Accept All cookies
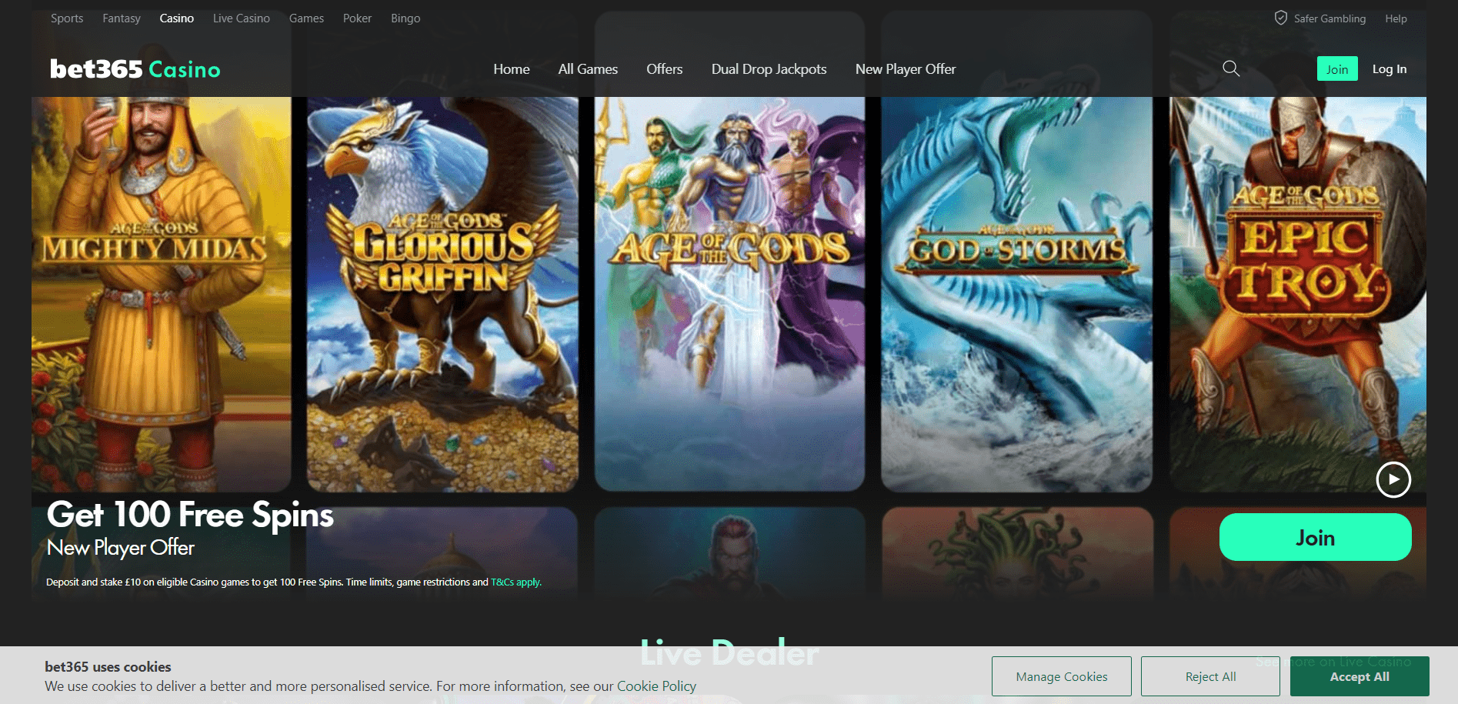The image size is (1458, 704). click(1360, 676)
